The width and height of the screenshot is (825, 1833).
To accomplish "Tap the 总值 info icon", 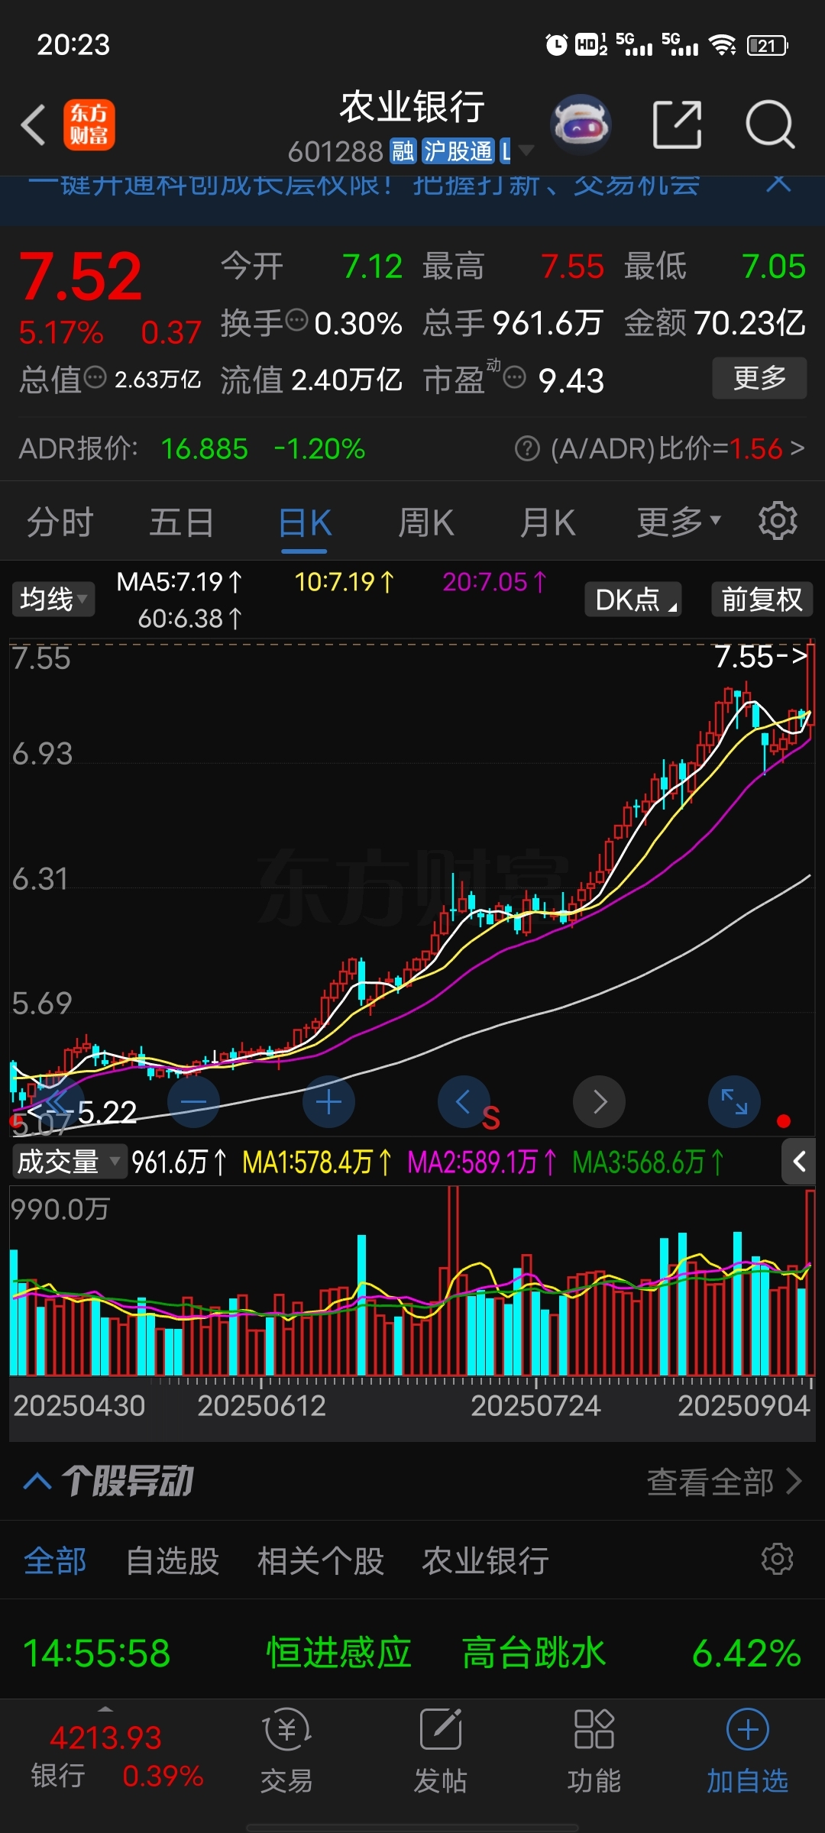I will (x=95, y=377).
